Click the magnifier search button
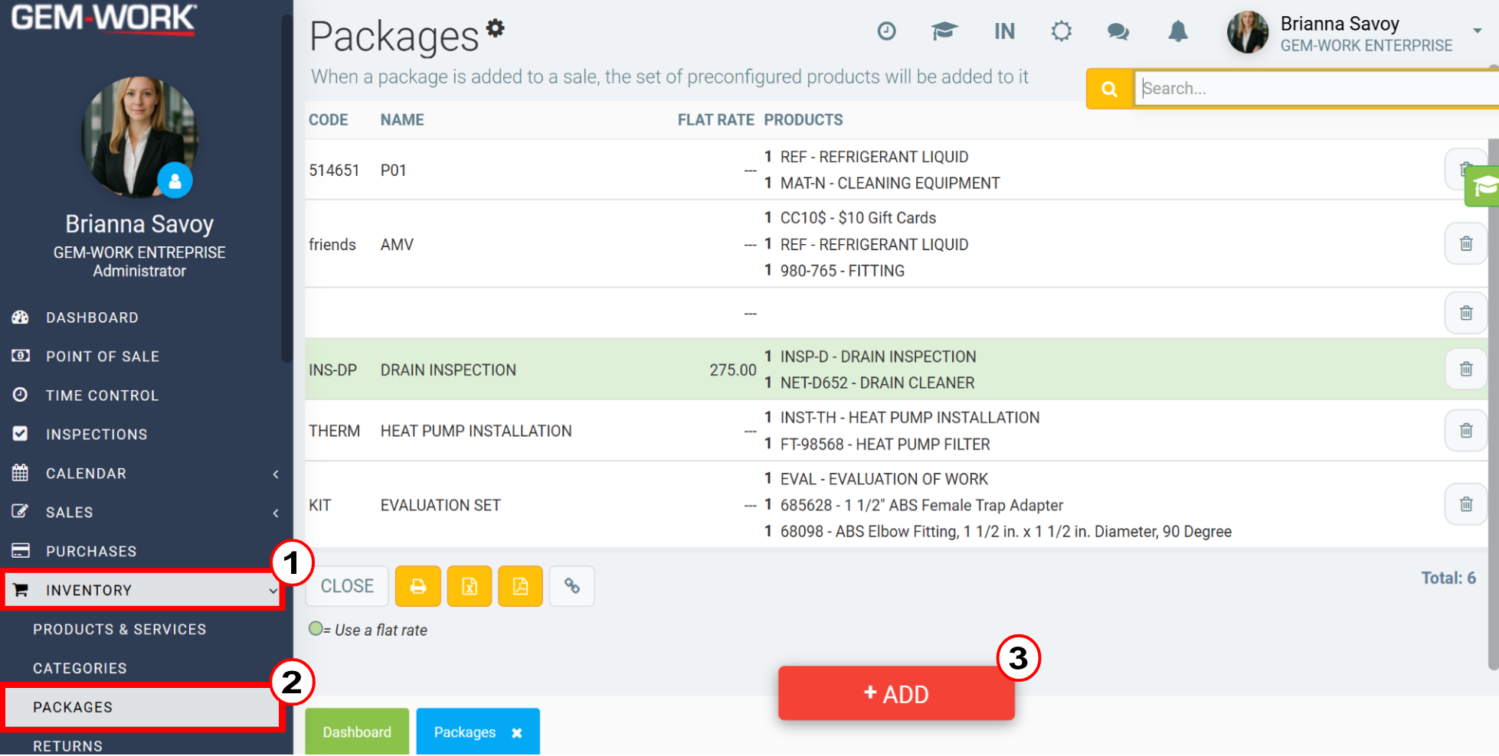This screenshot has width=1499, height=756. pos(1109,89)
